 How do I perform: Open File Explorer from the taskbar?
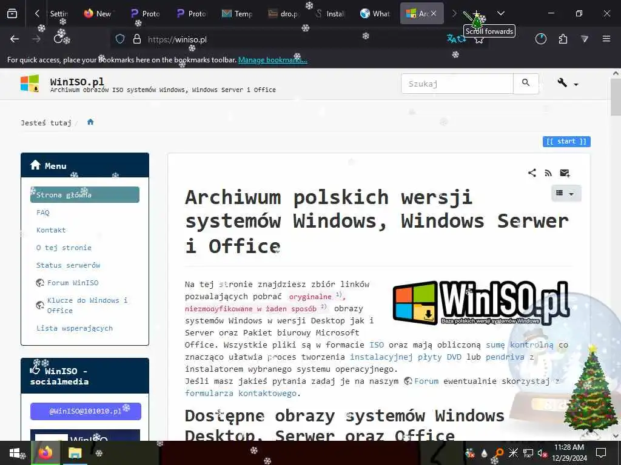coord(75,453)
